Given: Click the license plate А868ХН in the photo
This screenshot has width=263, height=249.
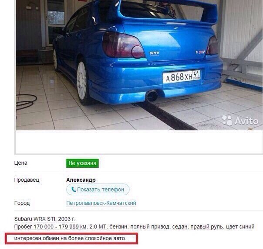Looking at the screenshot, I should (x=182, y=77).
